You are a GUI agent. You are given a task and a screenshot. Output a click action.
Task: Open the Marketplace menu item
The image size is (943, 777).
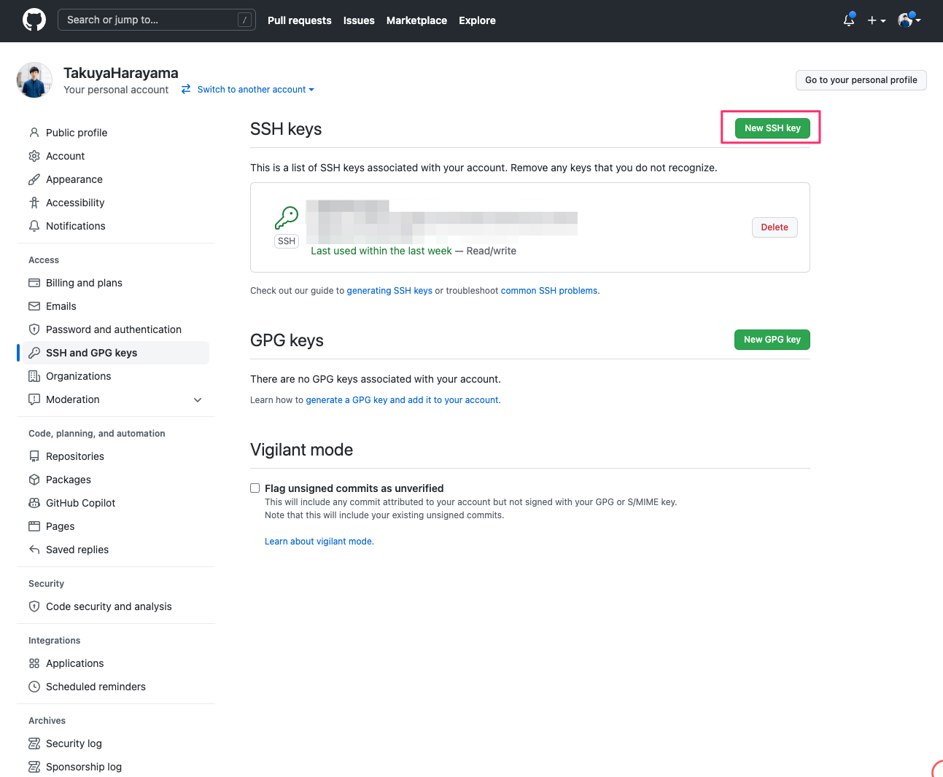point(416,20)
